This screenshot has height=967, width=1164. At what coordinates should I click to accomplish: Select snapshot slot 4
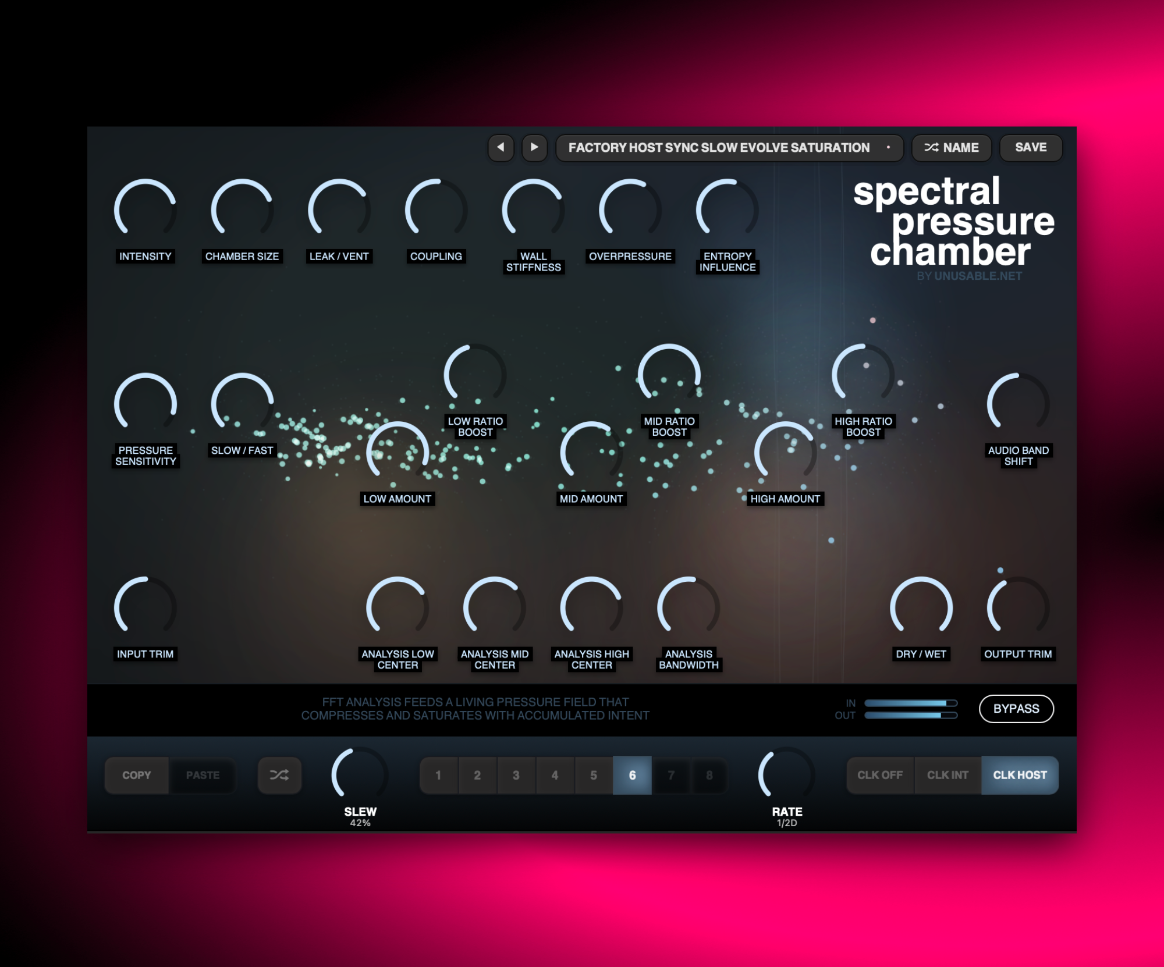[555, 775]
